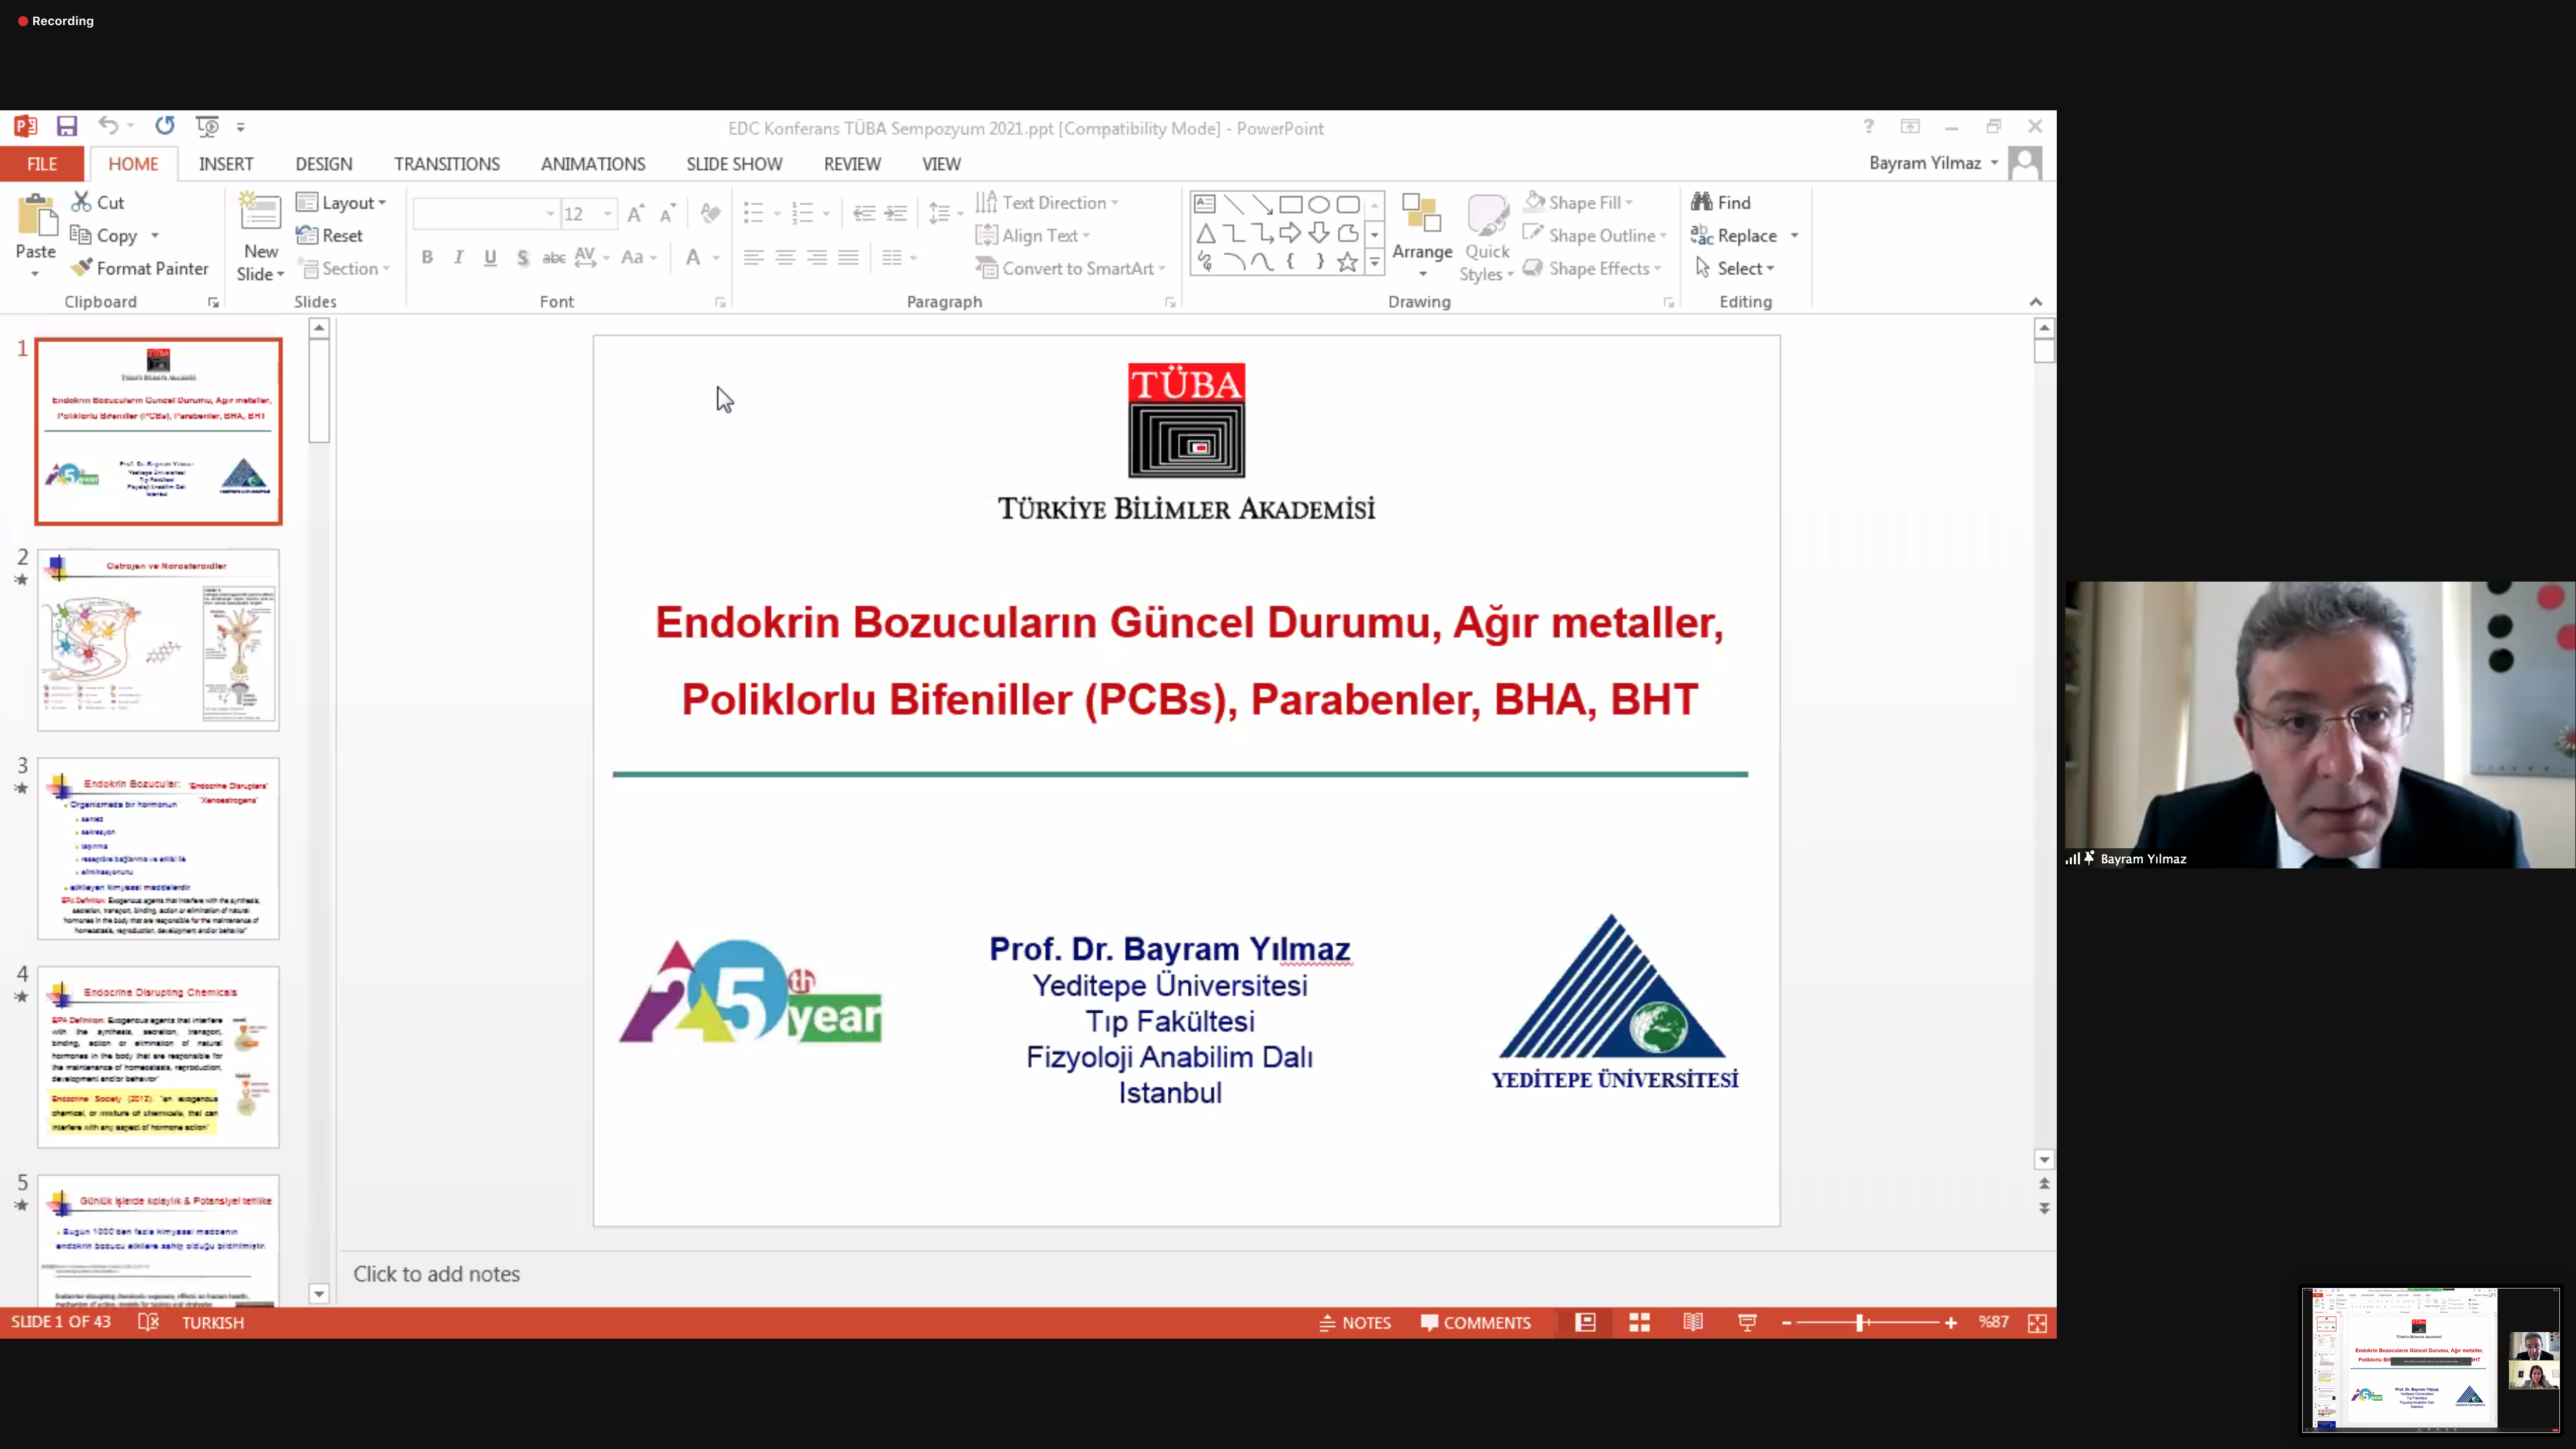
Task: Open font name combo box
Action: [x=486, y=213]
